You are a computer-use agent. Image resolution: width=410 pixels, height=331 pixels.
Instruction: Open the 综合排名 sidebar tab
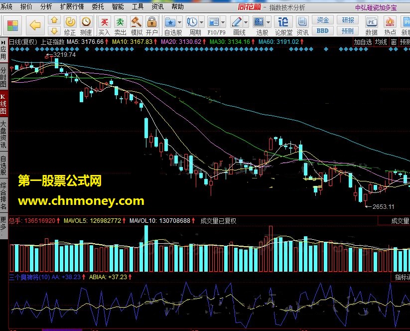coord(3,196)
